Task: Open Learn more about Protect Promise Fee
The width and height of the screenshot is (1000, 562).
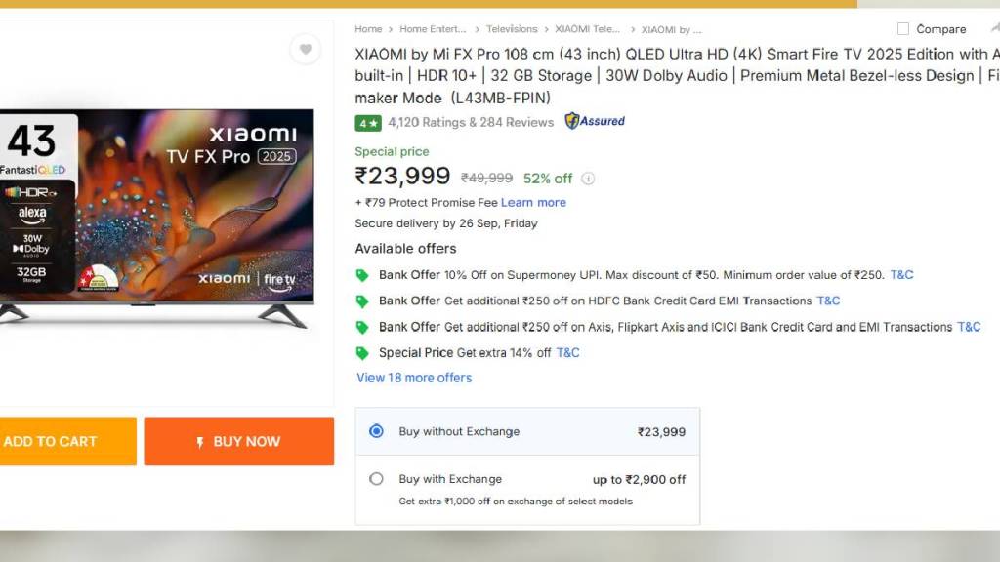Action: [533, 203]
